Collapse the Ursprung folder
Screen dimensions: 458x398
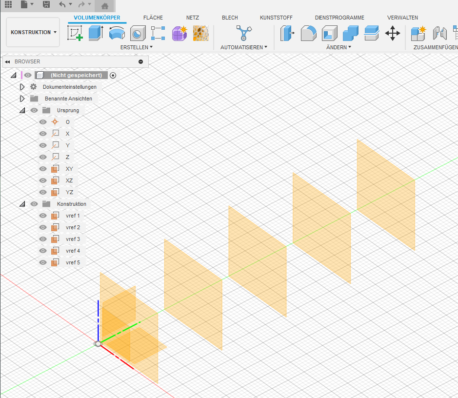[22, 110]
